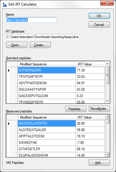Click the measured peptides scroll up arrow
Screen dimensions: 116x172
coord(108,117)
